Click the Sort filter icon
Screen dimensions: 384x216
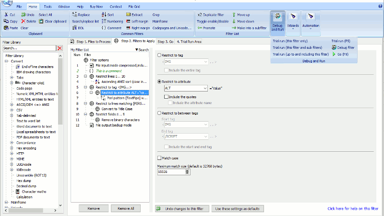(104, 15)
